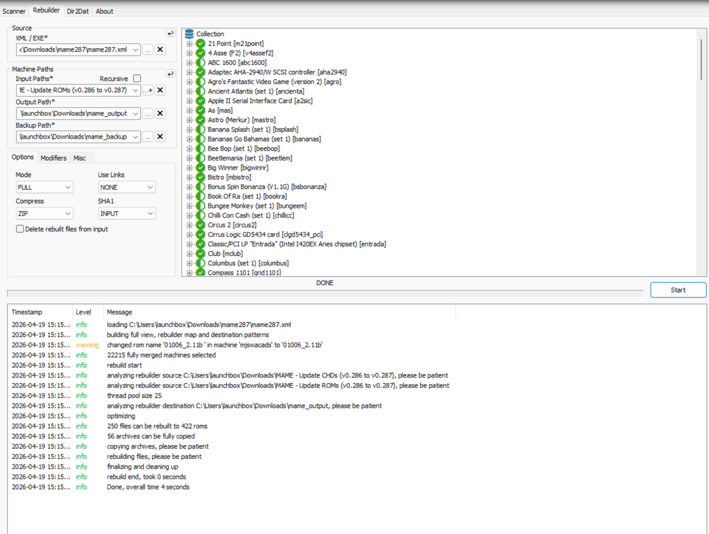Viewport: 709px width, 534px height.
Task: Click the Source section reset arrow icon
Action: 170,33
